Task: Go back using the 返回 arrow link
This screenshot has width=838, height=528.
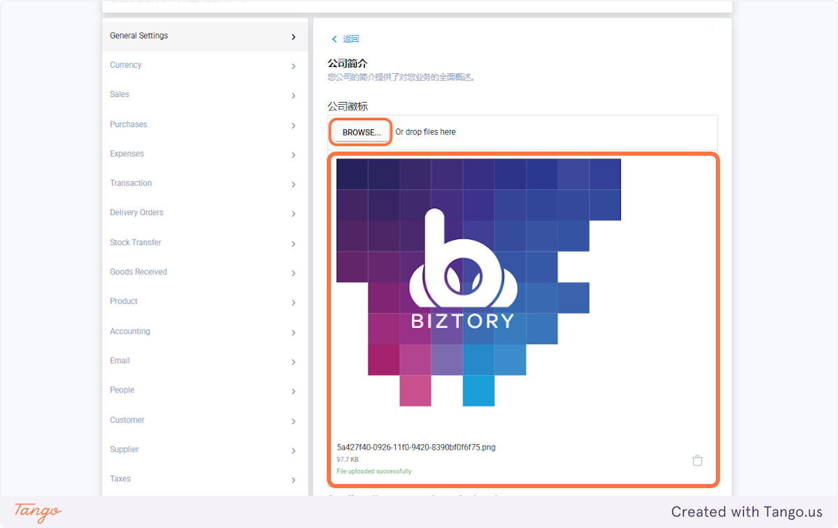Action: coord(345,39)
